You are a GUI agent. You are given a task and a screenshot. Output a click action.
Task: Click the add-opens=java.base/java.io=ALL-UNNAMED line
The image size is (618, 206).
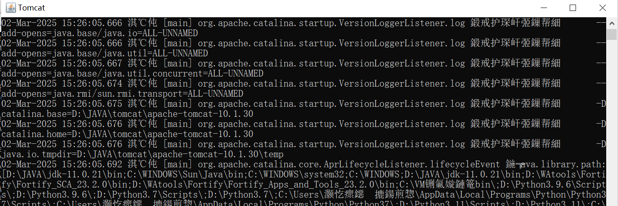pos(100,33)
